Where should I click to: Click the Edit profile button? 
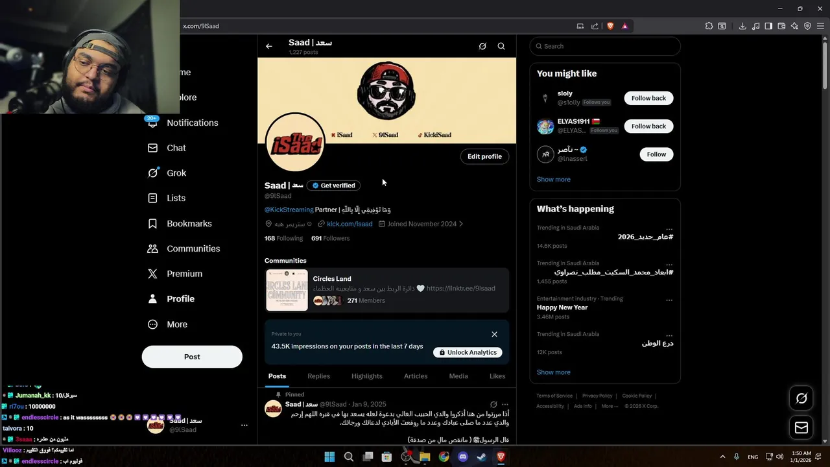tap(484, 156)
